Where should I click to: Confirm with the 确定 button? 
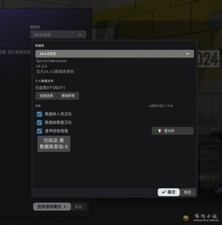click(169, 192)
